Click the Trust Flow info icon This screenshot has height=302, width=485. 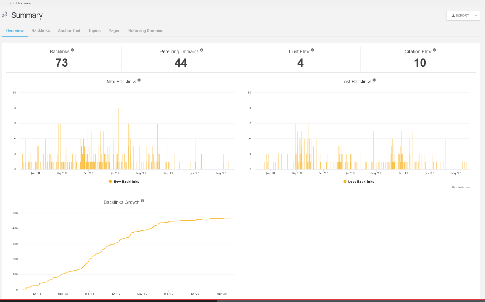pyautogui.click(x=312, y=50)
